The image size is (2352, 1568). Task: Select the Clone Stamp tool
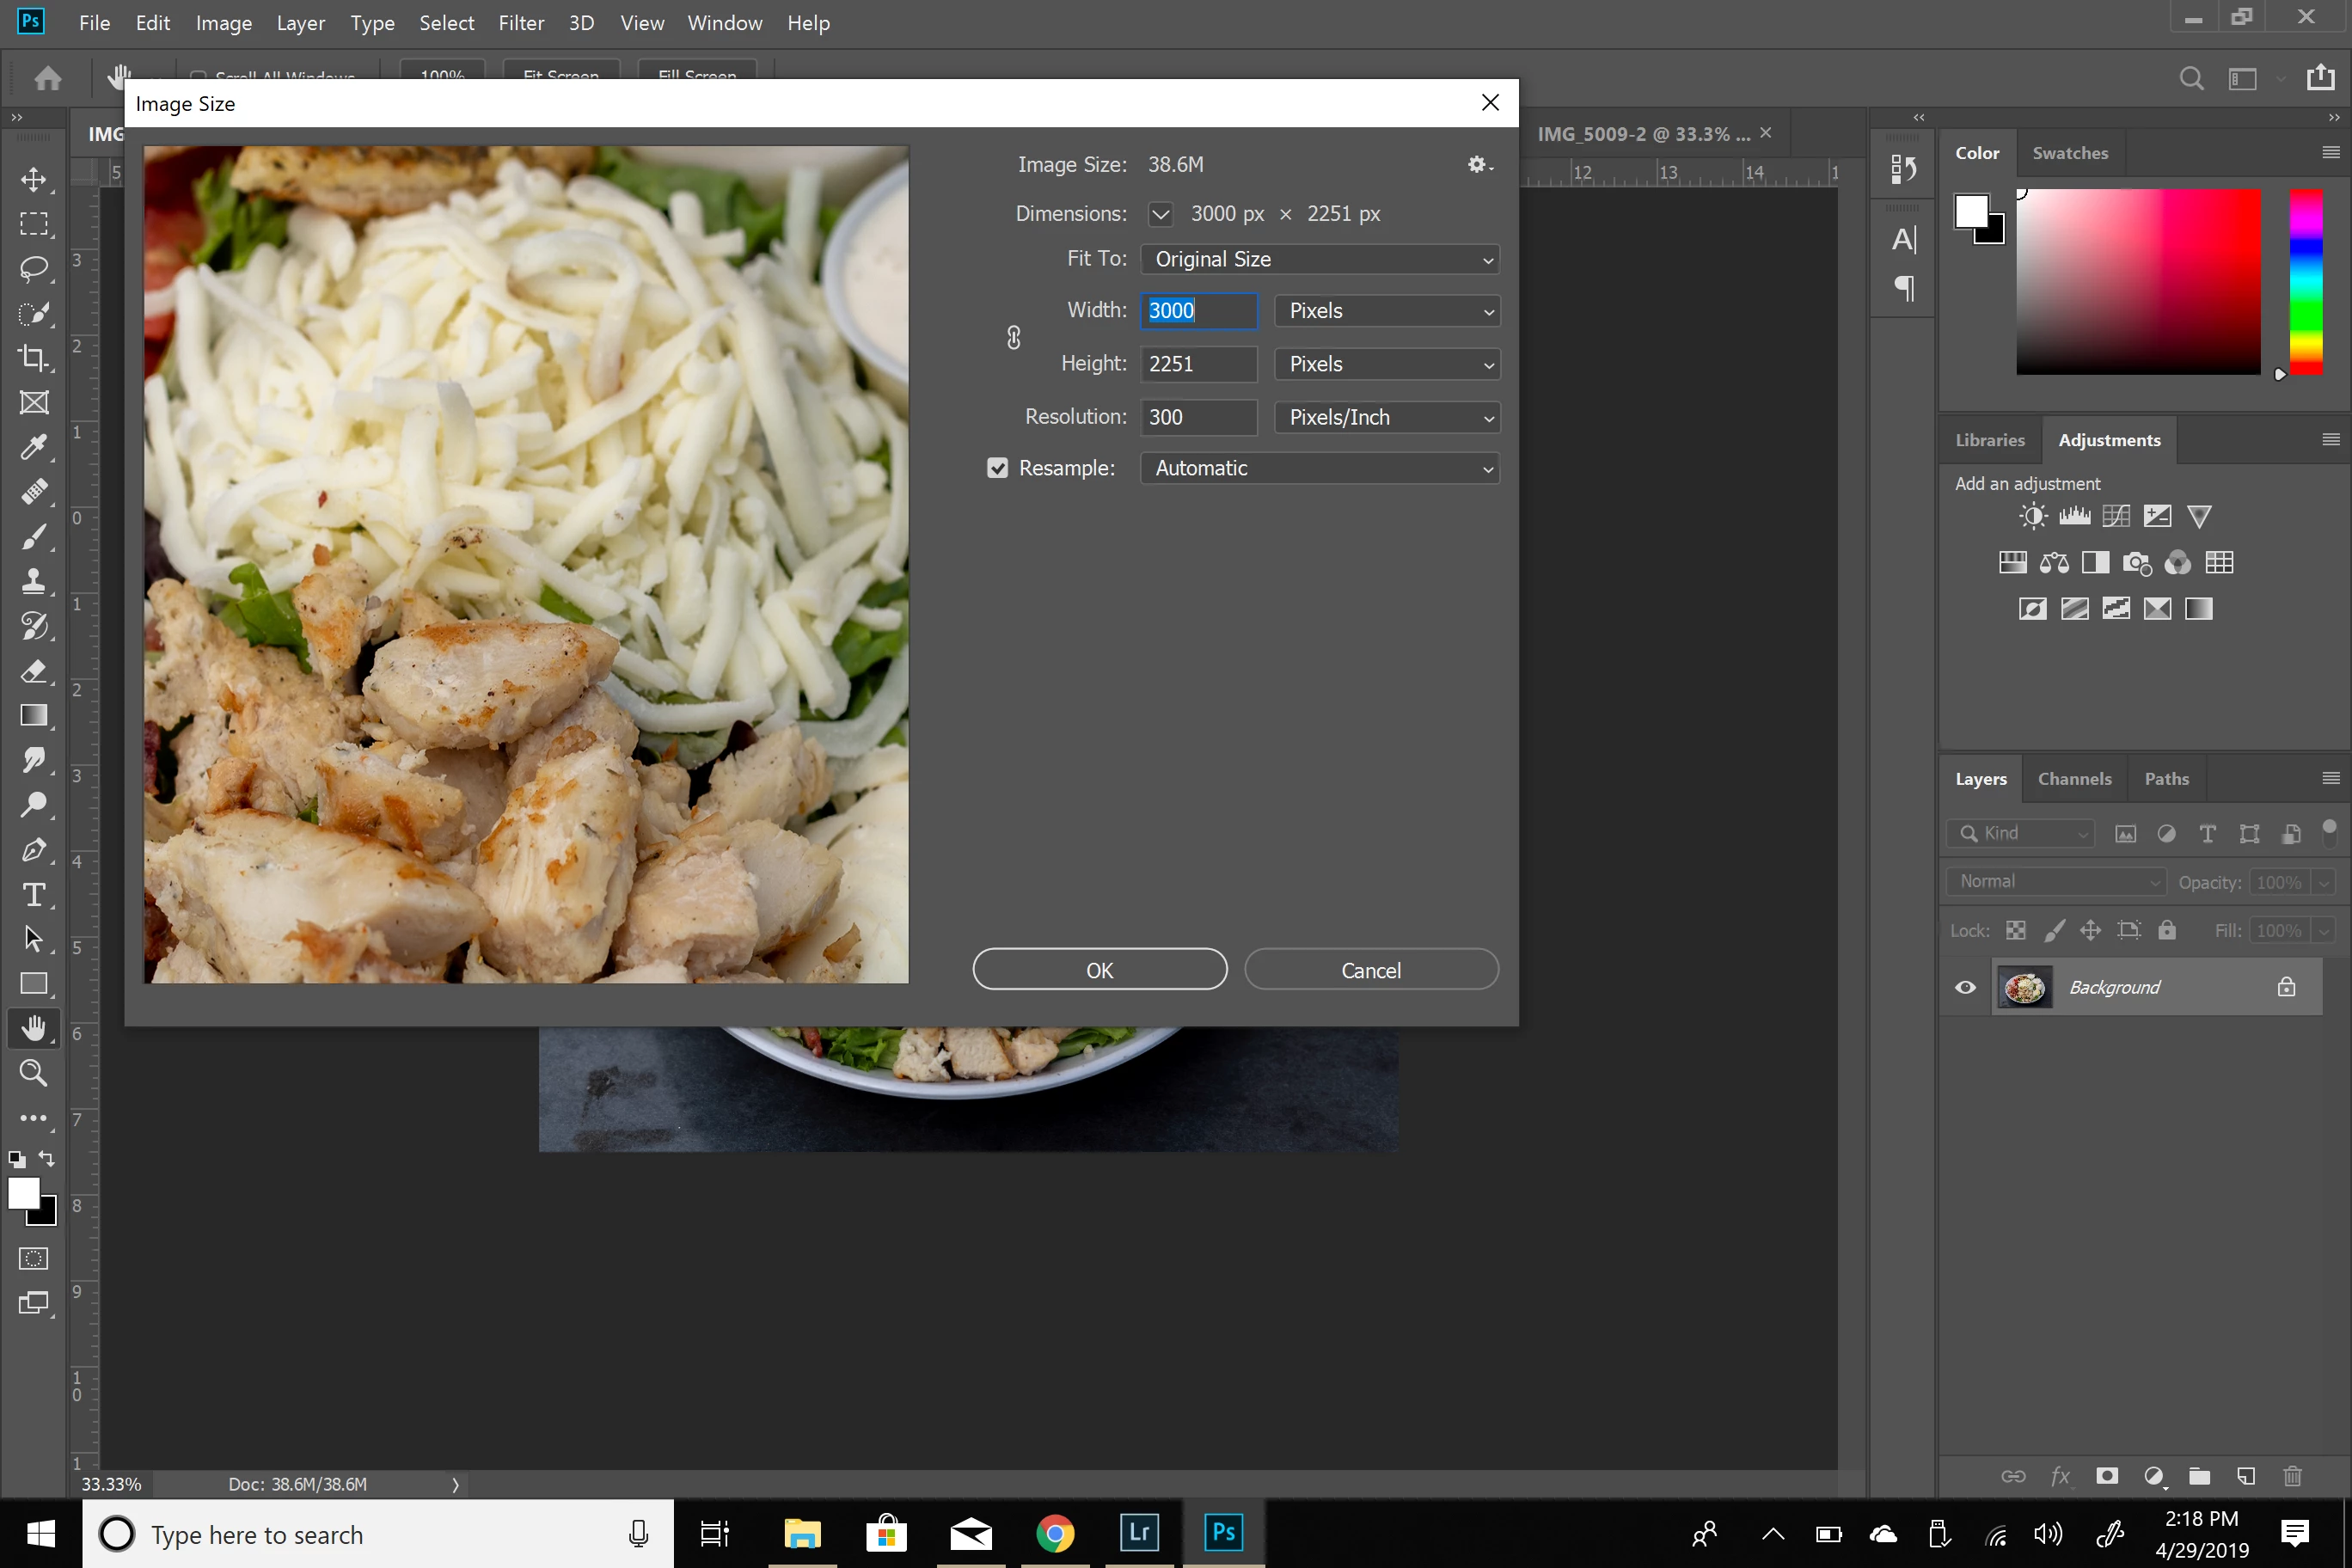(x=33, y=581)
